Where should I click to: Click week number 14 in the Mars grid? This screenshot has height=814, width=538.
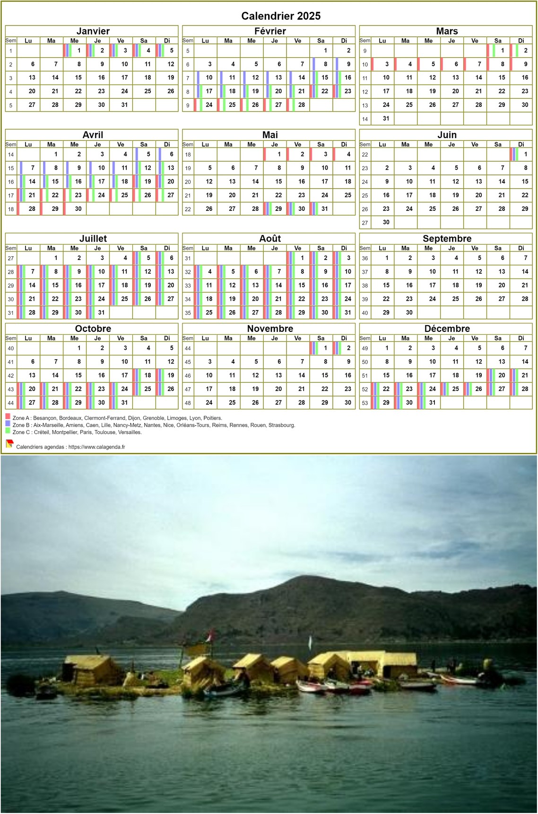(365, 119)
